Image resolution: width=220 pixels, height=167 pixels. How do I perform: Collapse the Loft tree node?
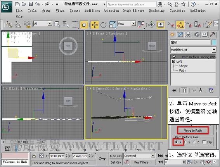pyautogui.click(x=173, y=61)
